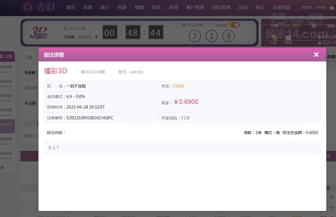Click the speaker sound icon beside 投注时间

tap(97, 37)
